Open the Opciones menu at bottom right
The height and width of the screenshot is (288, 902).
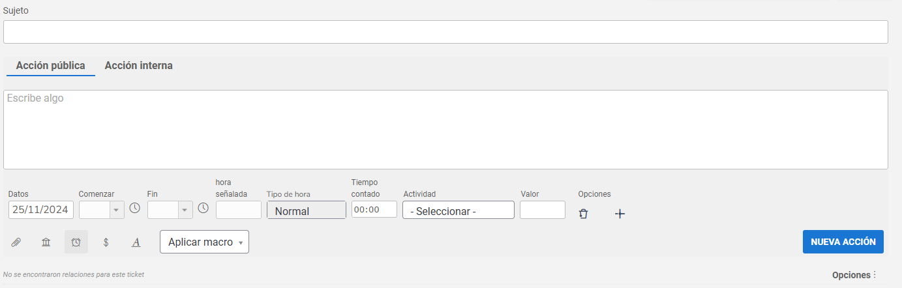[x=854, y=275]
